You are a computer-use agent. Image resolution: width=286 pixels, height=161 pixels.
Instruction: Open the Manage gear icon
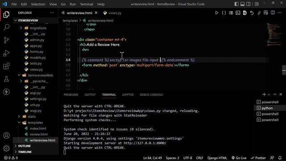(x=6, y=148)
